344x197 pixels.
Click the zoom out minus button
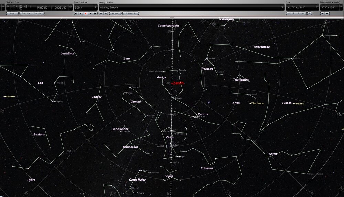322,13
